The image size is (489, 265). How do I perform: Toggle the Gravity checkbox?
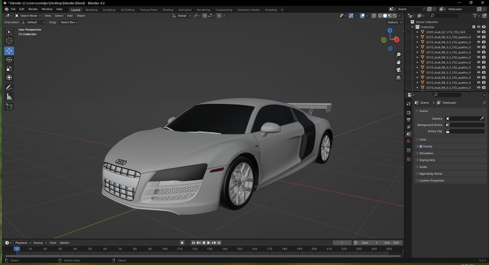pyautogui.click(x=421, y=146)
